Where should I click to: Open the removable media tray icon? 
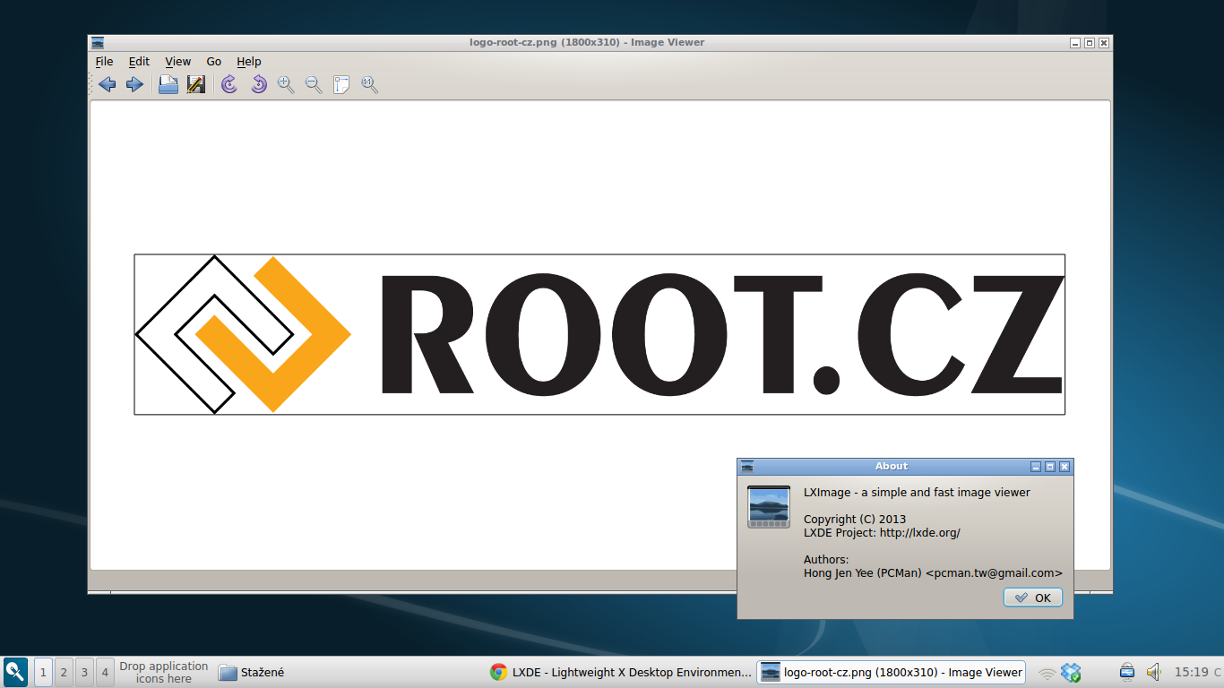tap(1126, 672)
